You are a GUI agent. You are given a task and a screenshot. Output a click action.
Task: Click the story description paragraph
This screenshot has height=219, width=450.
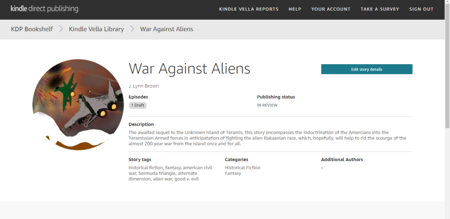pos(267,138)
